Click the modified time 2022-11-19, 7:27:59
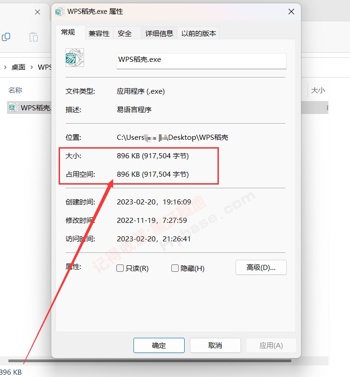The width and height of the screenshot is (350, 377). (152, 220)
